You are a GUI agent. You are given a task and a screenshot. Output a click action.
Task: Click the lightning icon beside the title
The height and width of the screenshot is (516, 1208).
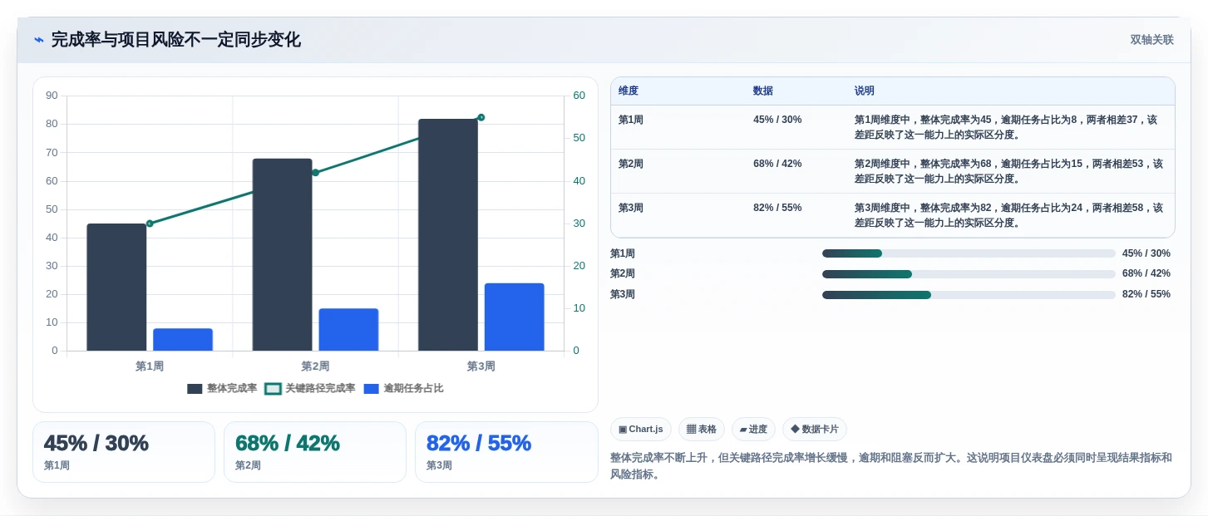[39, 40]
